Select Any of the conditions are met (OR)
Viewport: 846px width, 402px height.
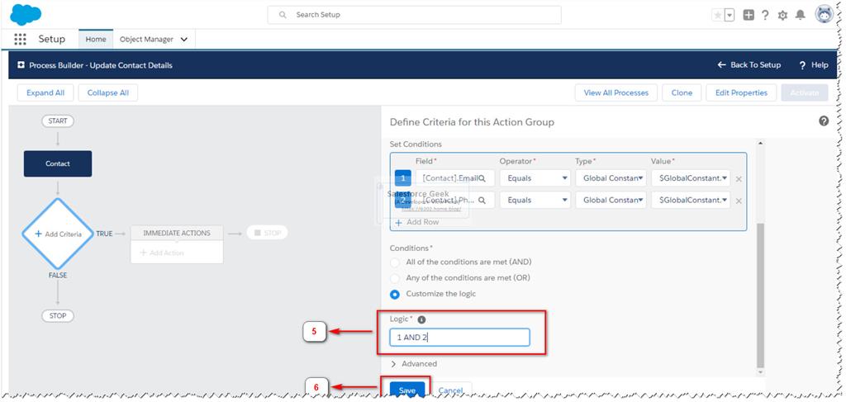tap(396, 278)
